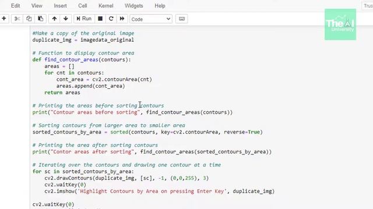373x209 pixels.
Task: Click the line "for sc in sorted_contours_by_area:"
Action: coord(83,171)
